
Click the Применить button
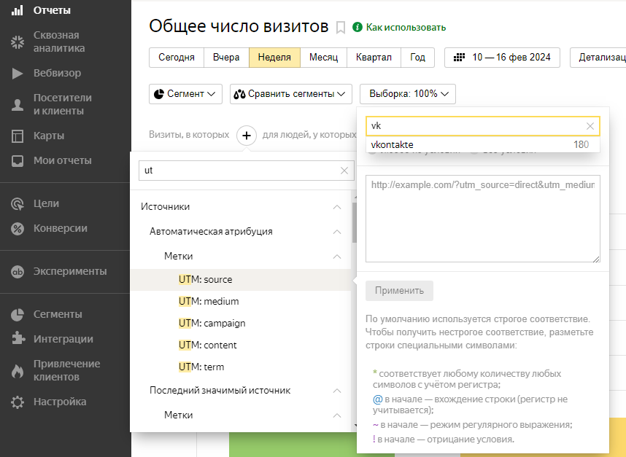pos(399,291)
